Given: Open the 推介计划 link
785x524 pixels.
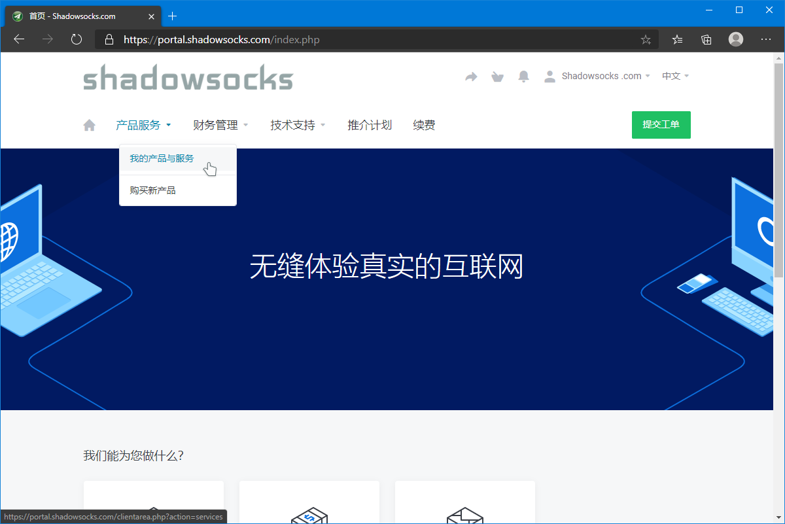Looking at the screenshot, I should point(370,125).
